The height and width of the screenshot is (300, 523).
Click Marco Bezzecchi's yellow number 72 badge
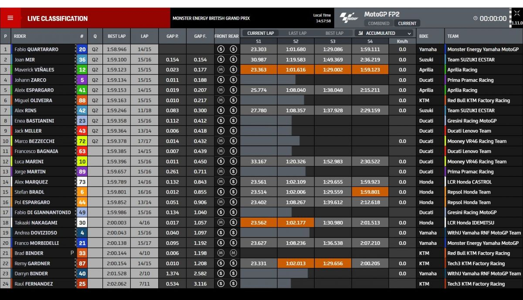click(82, 141)
